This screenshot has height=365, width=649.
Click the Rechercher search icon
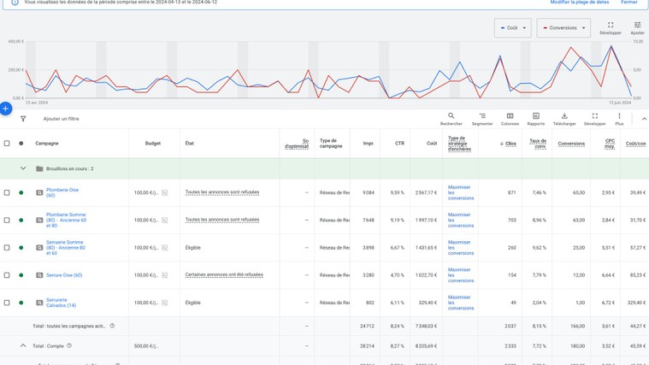pyautogui.click(x=451, y=116)
